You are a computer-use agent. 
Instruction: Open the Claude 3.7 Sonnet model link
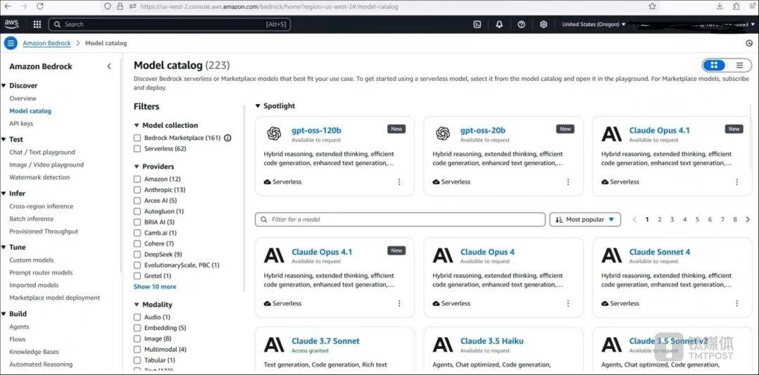pyautogui.click(x=325, y=341)
